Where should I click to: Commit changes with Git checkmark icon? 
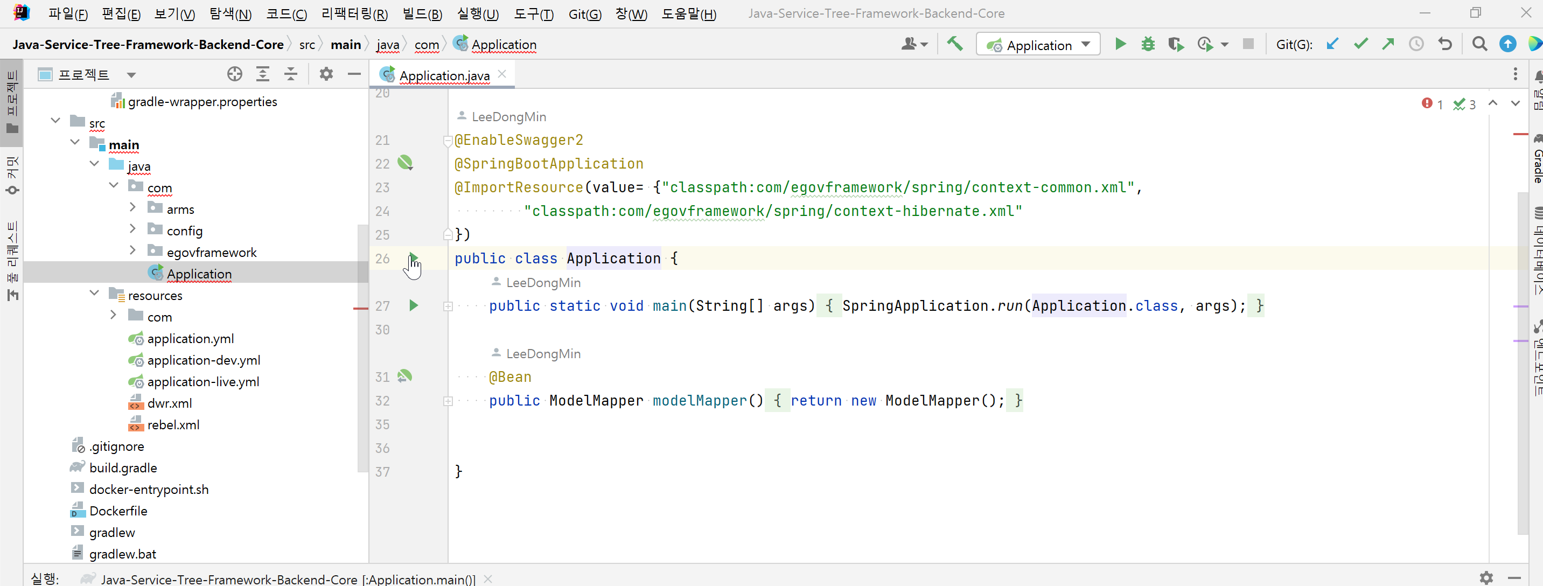click(x=1360, y=44)
